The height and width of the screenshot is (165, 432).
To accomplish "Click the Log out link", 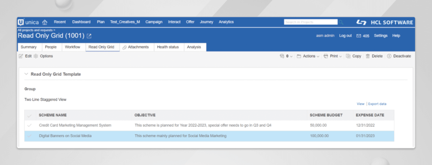I will point(345,36).
